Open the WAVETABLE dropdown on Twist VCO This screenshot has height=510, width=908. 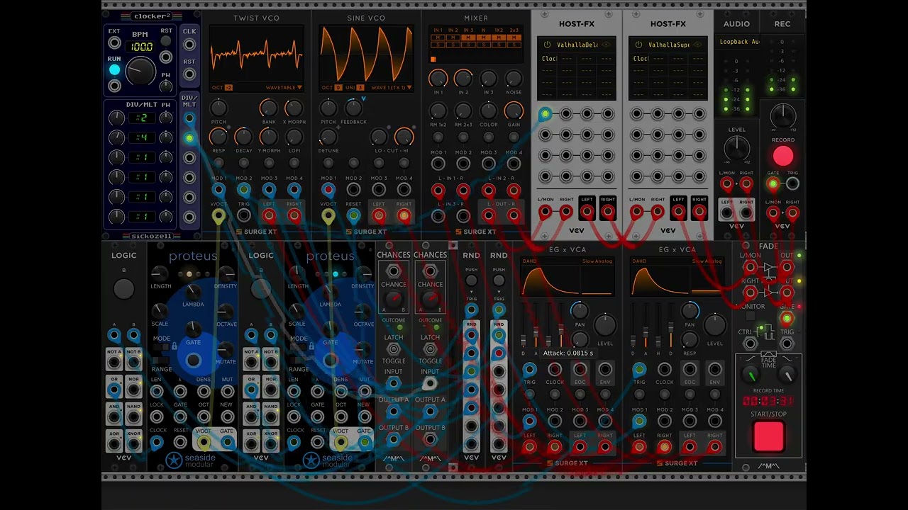(x=284, y=88)
